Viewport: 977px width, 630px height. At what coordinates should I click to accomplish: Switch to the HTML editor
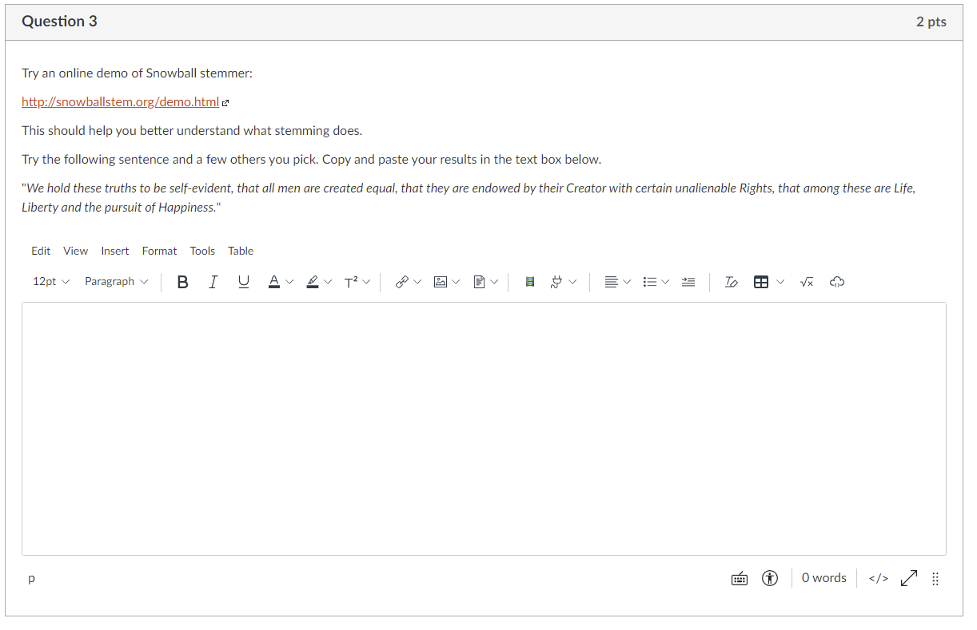(x=877, y=577)
